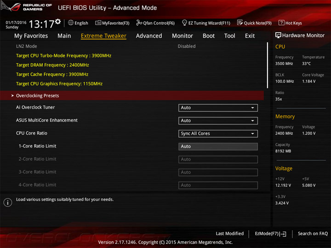Select the Extreme Tweaker tab

click(x=103, y=36)
